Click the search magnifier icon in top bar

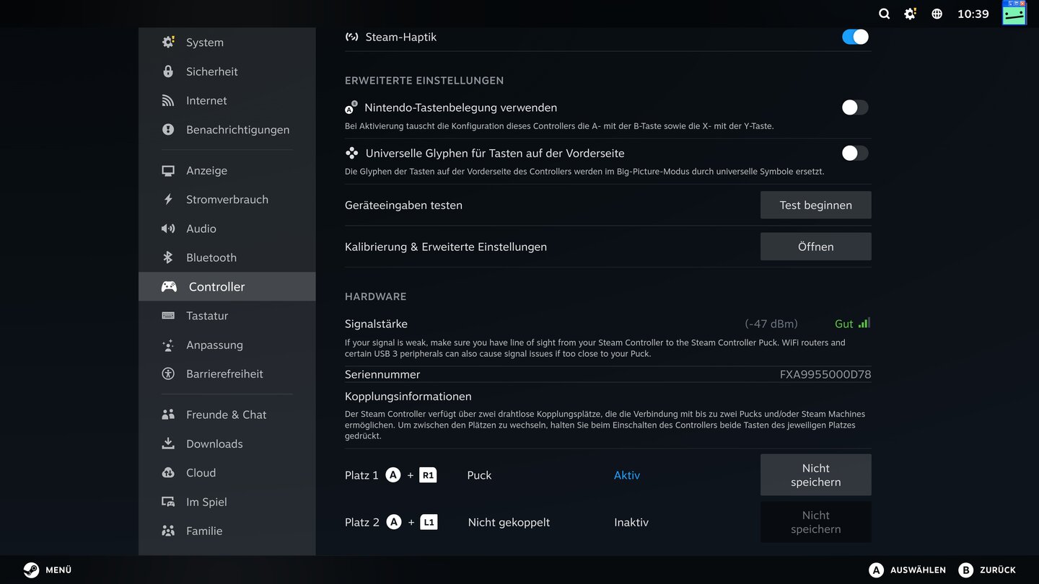pos(884,14)
